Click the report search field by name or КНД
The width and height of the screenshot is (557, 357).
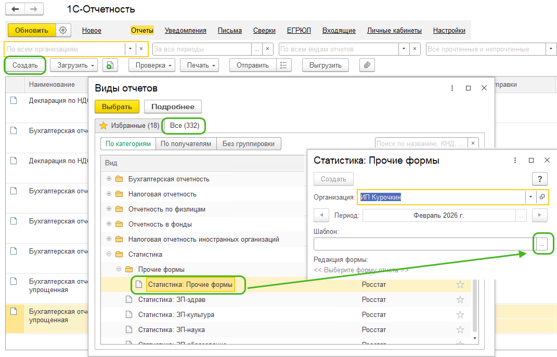420,143
